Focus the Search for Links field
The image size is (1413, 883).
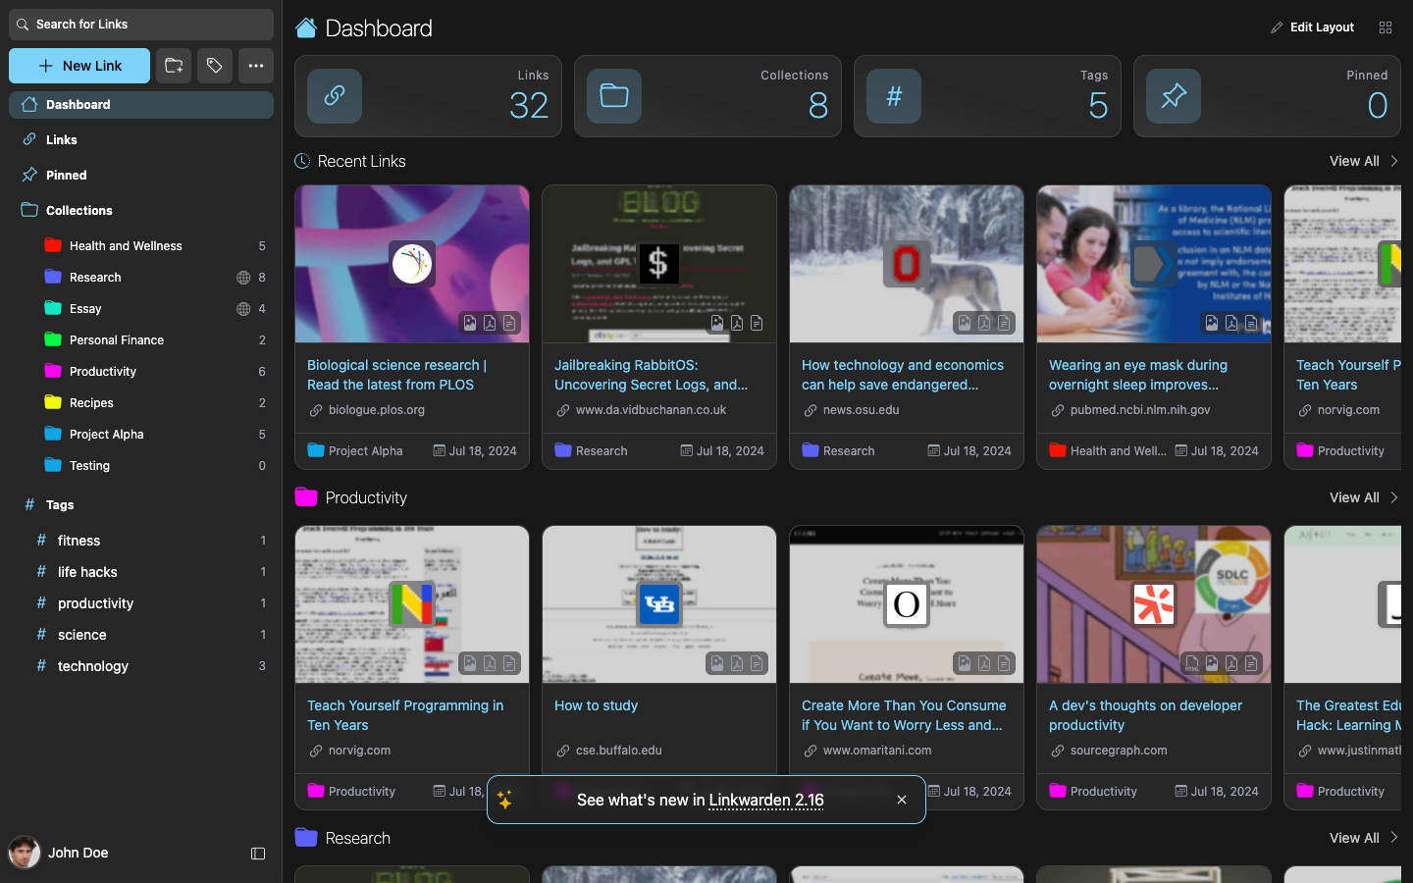[x=141, y=25]
